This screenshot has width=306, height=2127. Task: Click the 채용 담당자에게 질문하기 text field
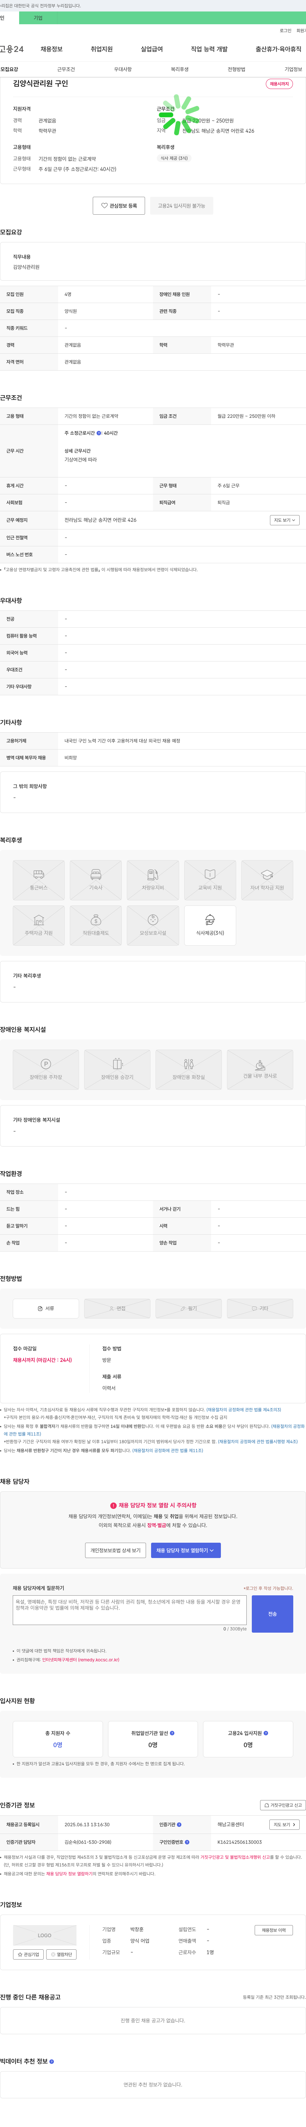129,1610
